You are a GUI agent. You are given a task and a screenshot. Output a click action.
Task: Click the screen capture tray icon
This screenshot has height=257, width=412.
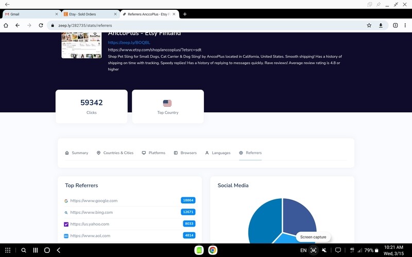(x=313, y=250)
